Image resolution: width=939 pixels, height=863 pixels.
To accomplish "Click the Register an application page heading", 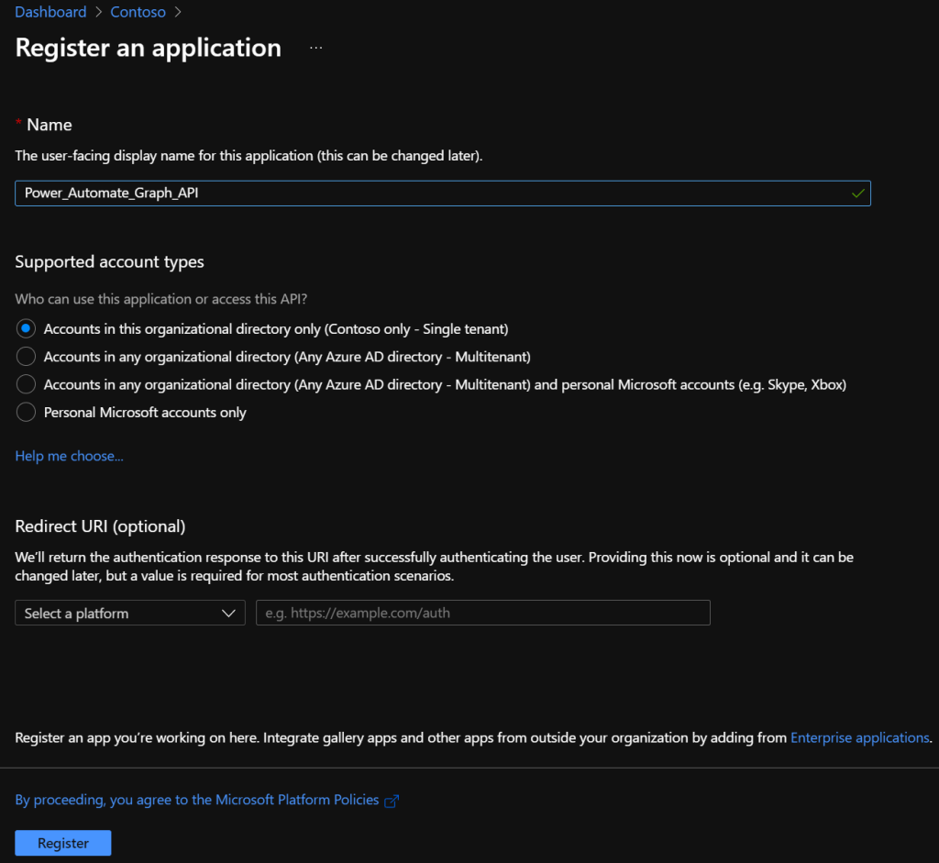I will [149, 48].
